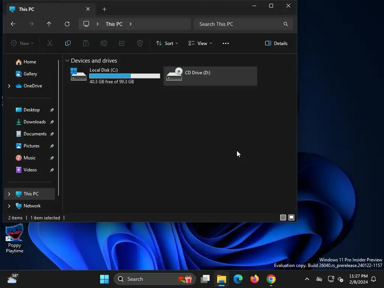Unpin Desktop using its pin icon
The height and width of the screenshot is (288, 384).
pyautogui.click(x=52, y=110)
